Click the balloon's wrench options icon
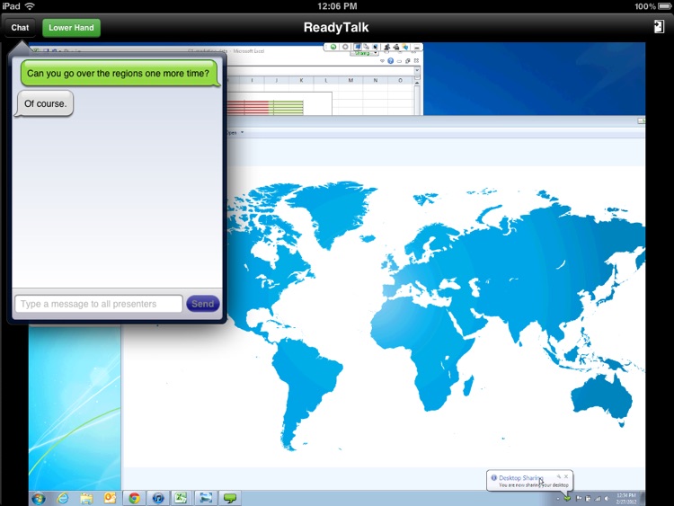The height and width of the screenshot is (506, 674). click(559, 476)
